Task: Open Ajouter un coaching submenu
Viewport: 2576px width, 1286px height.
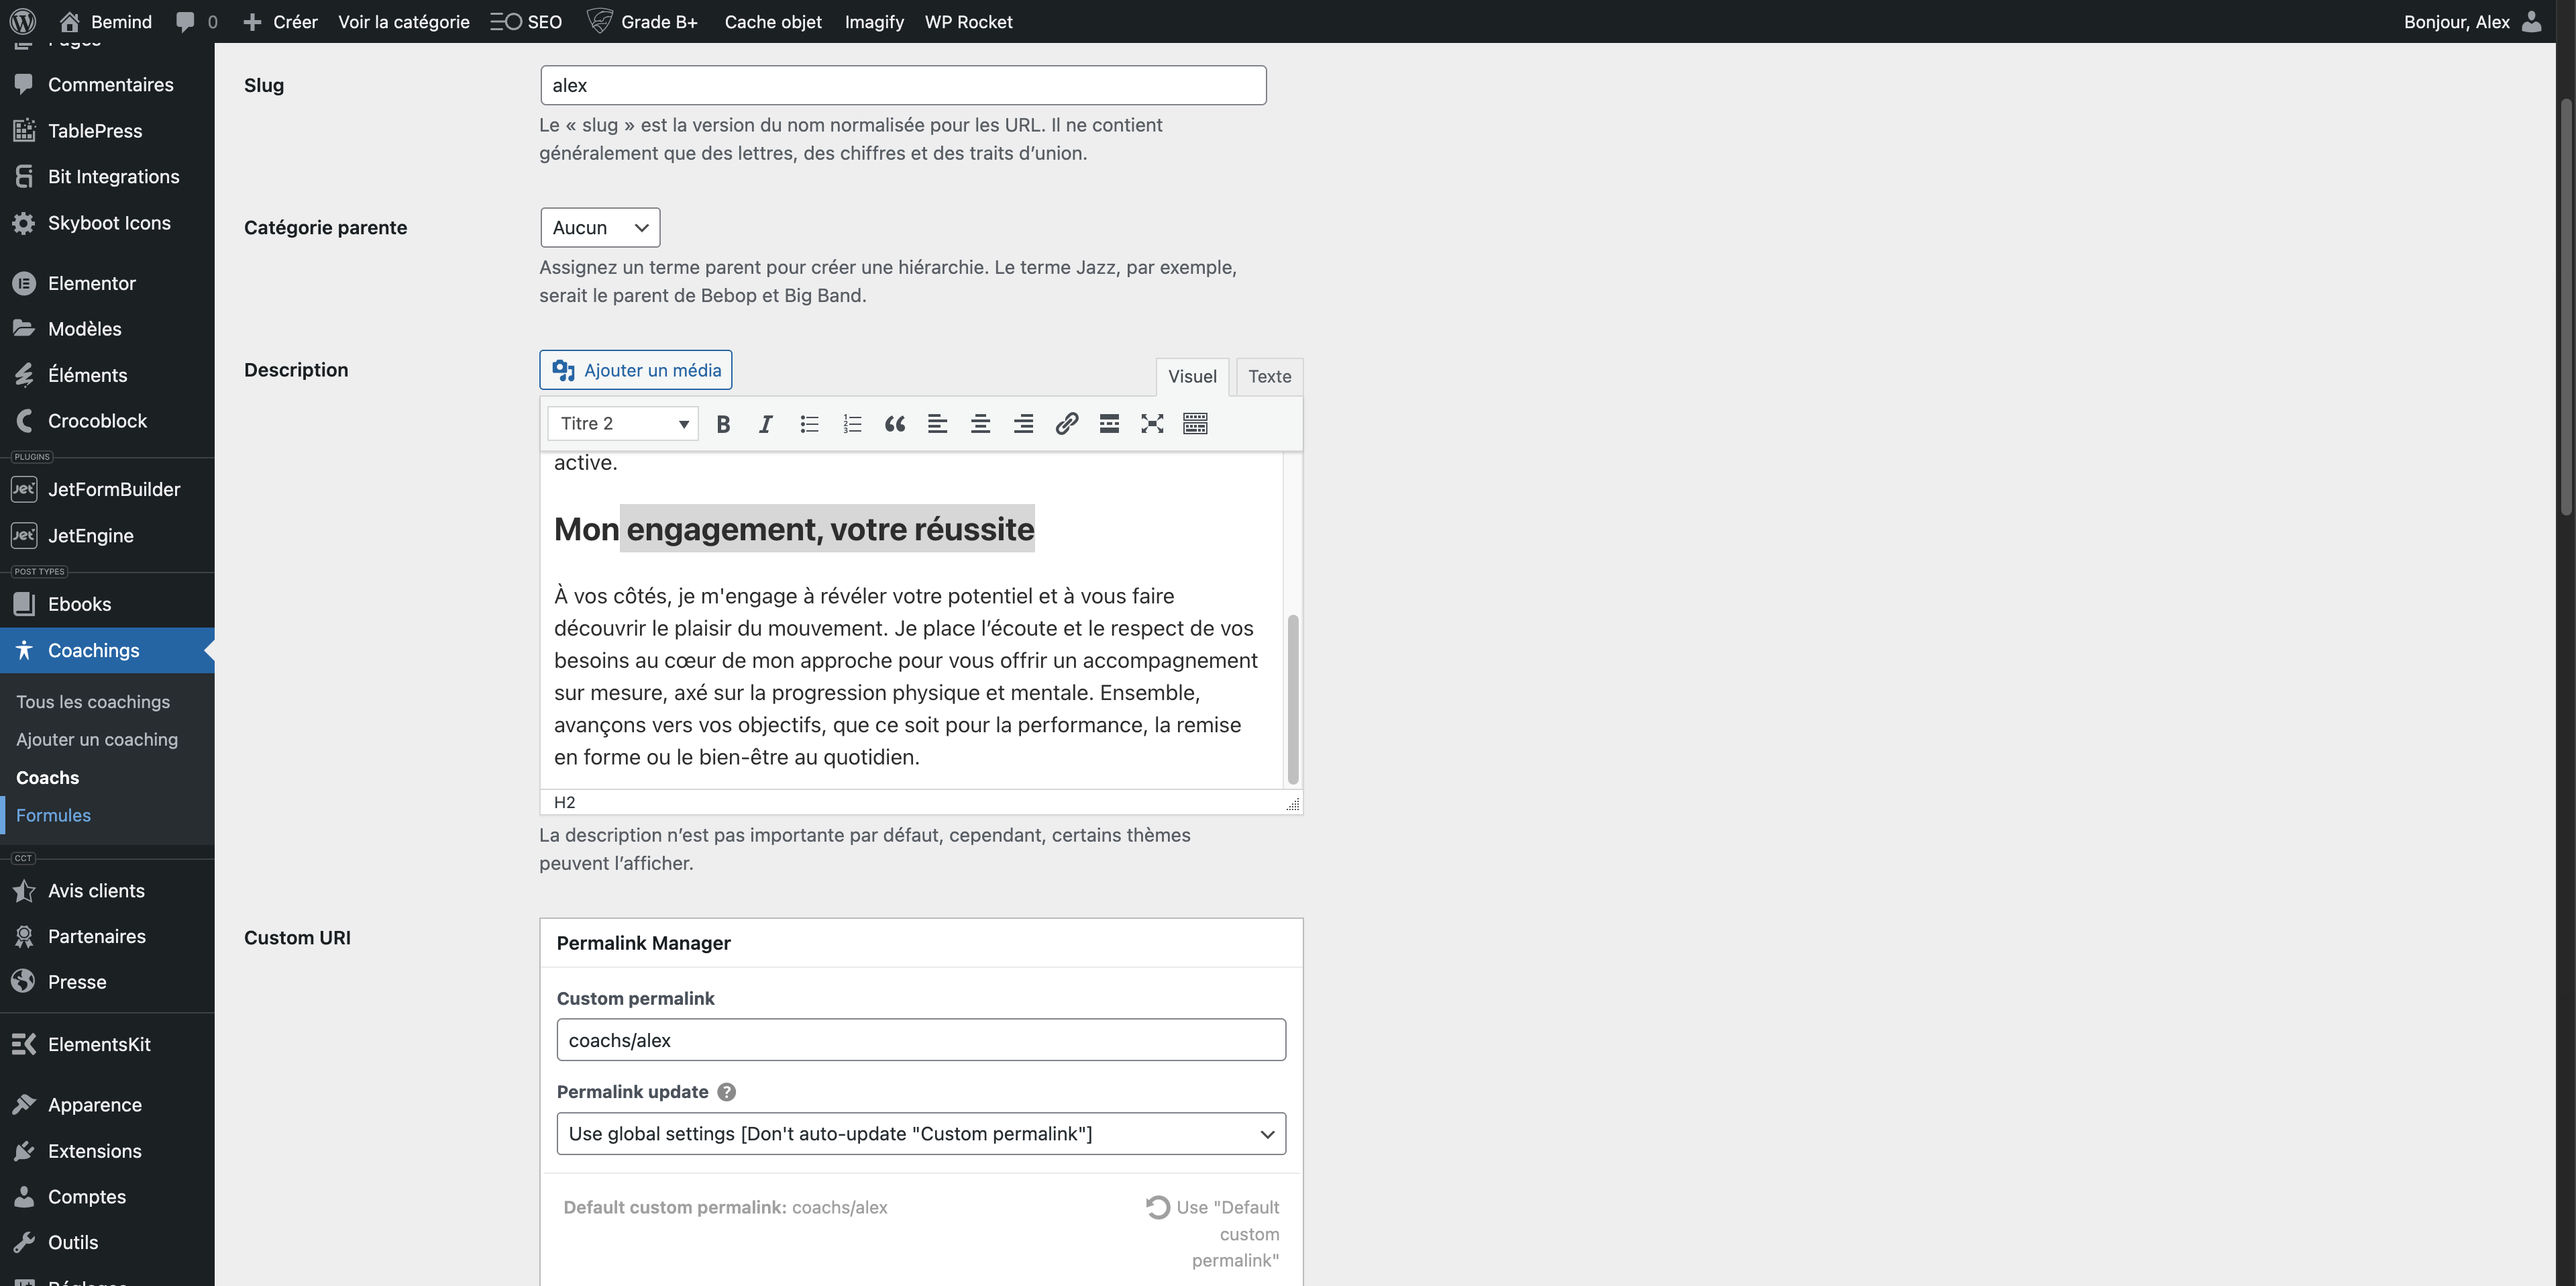Action: 97,740
